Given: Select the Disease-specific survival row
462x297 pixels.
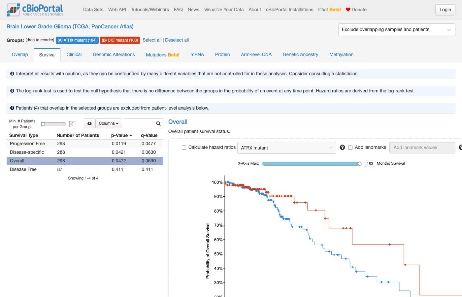Looking at the screenshot, I should point(85,152).
